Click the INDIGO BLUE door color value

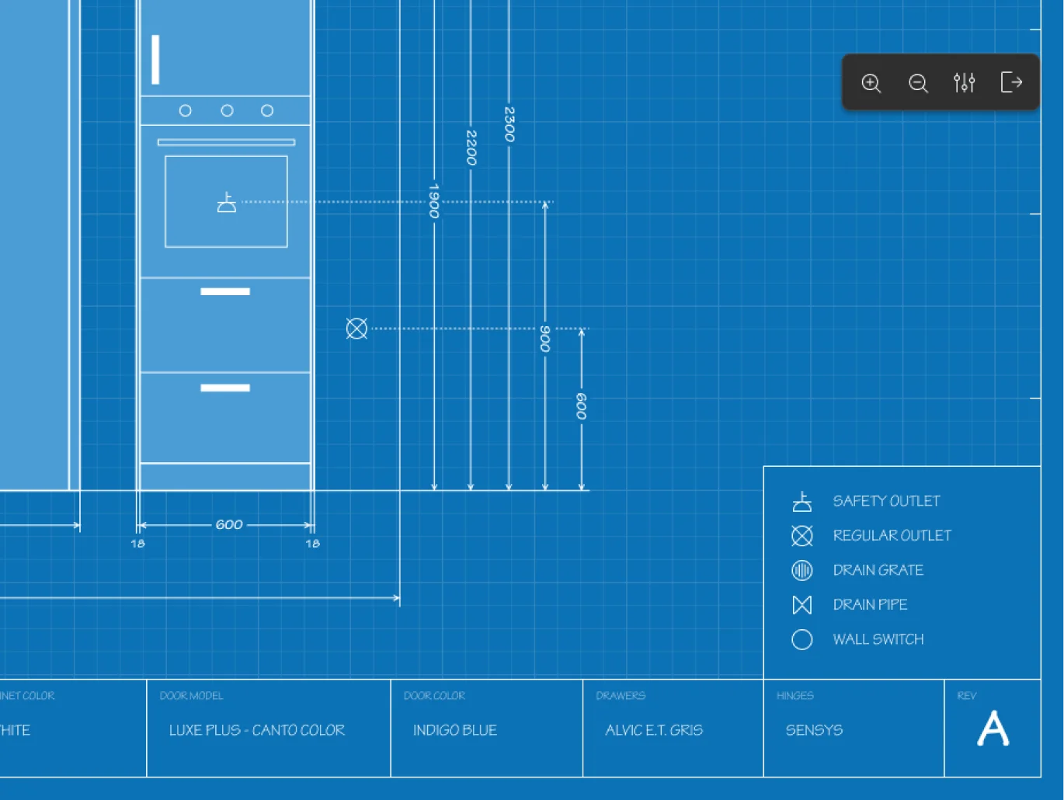(455, 730)
